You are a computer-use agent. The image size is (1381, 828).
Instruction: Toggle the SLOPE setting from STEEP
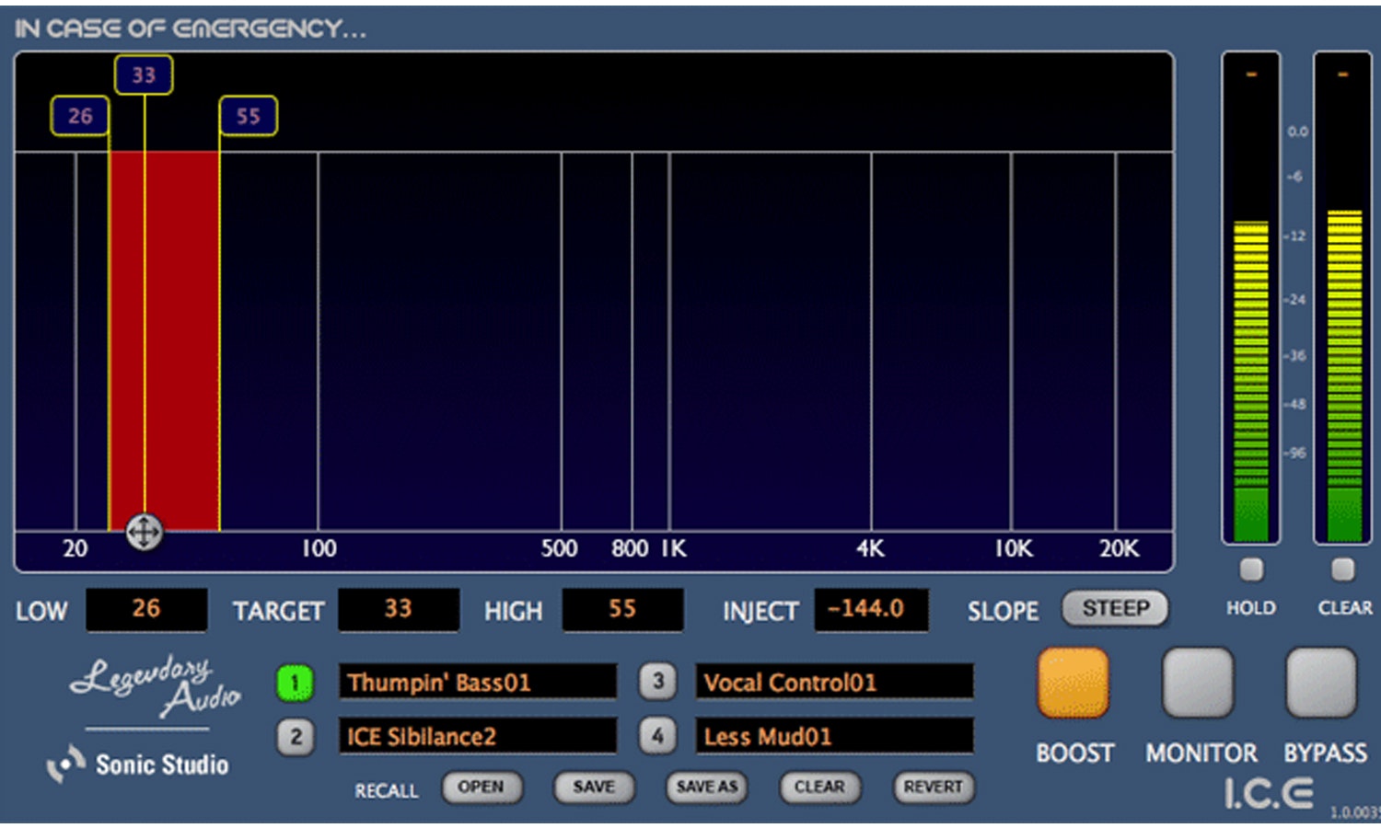pyautogui.click(x=1114, y=609)
